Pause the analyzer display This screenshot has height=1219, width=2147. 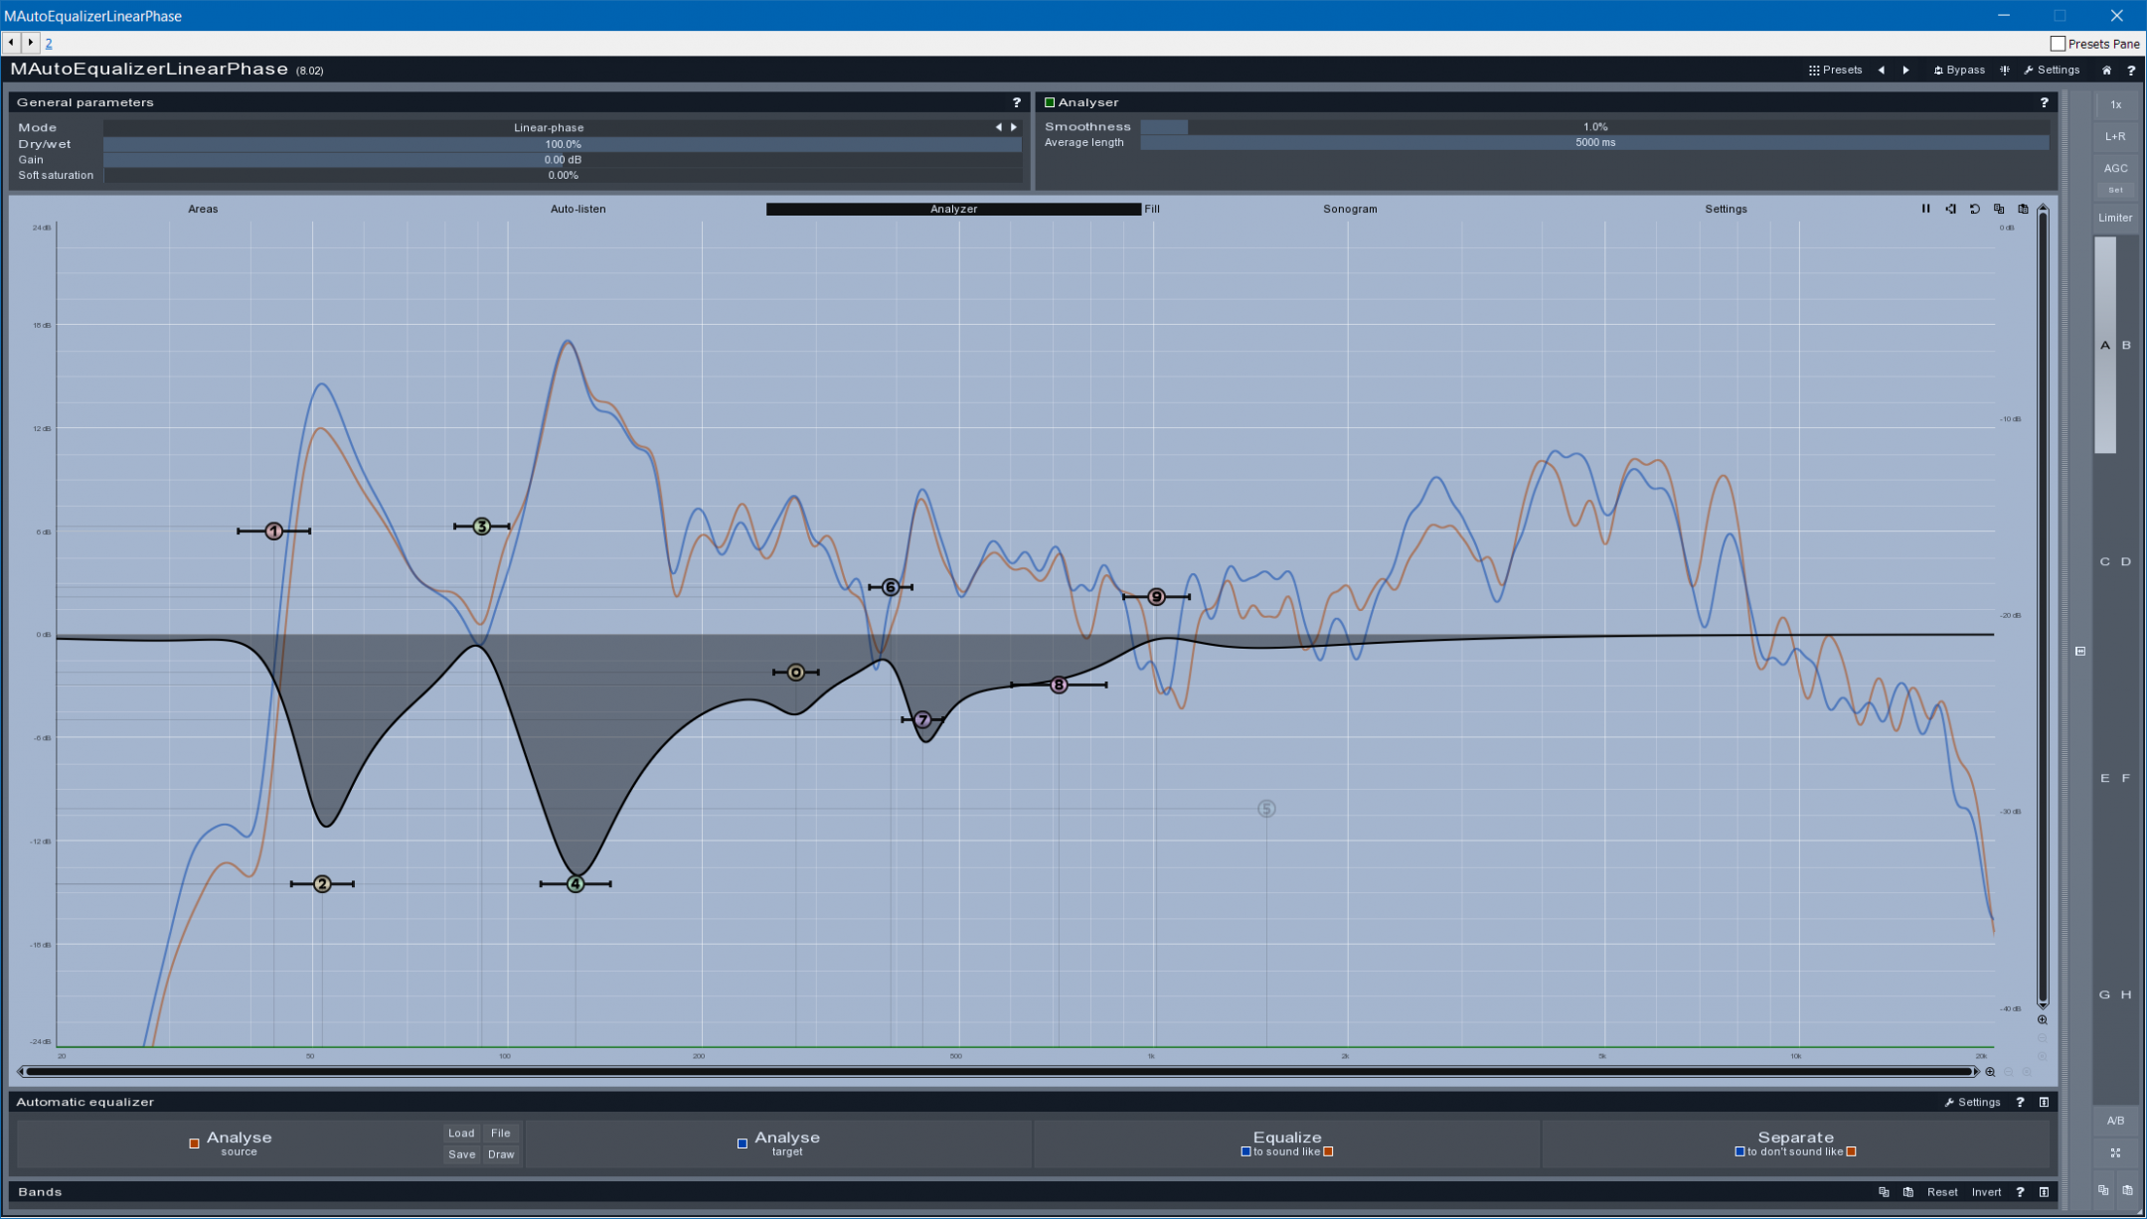[1925, 209]
